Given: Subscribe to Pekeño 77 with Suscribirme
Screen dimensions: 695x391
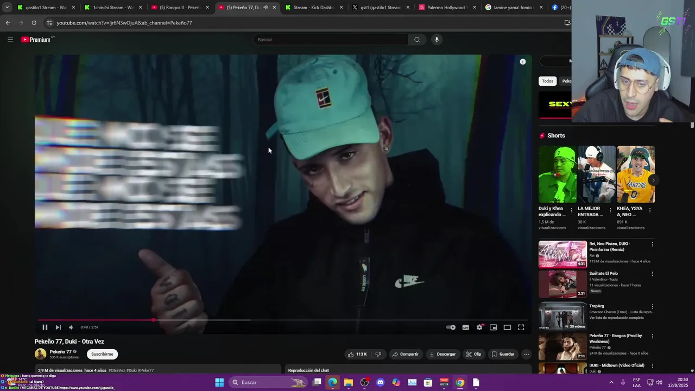Looking at the screenshot, I should (x=102, y=354).
